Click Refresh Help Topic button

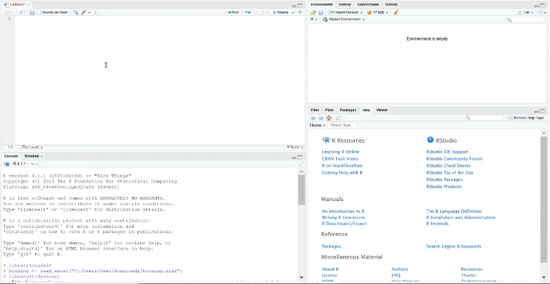pos(526,118)
